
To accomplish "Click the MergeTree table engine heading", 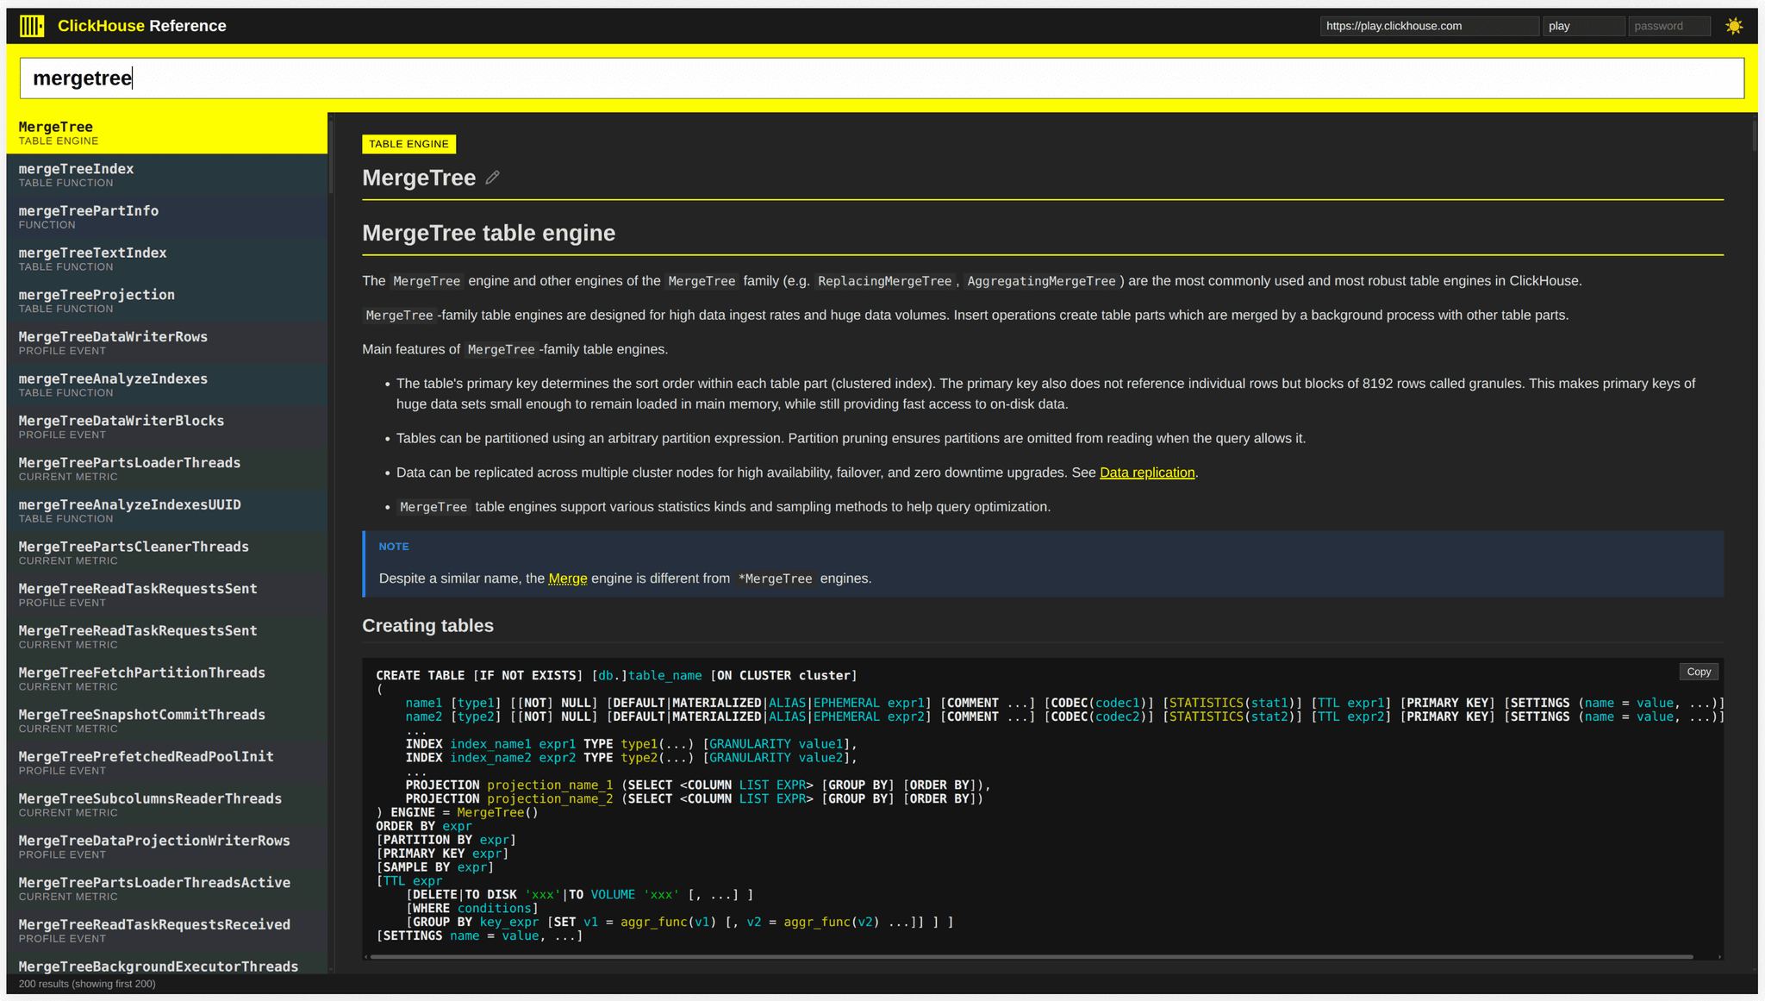I will [x=489, y=233].
